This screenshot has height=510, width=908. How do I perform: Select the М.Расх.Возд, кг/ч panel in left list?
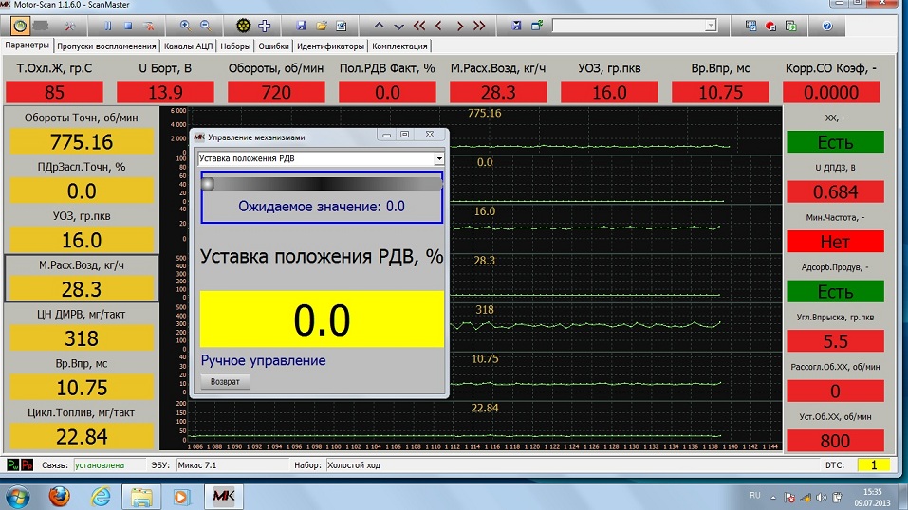(82, 278)
